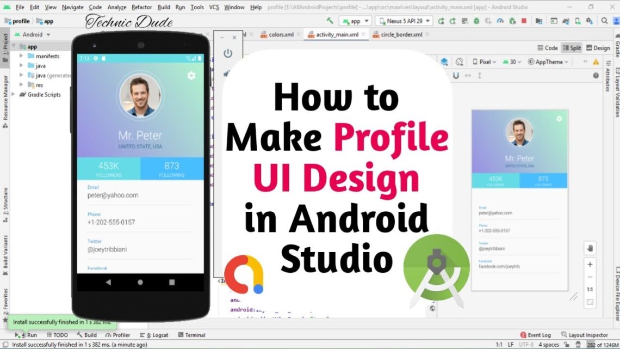Switch editor to Split view mode
Image resolution: width=620 pixels, height=349 pixels.
coord(572,48)
